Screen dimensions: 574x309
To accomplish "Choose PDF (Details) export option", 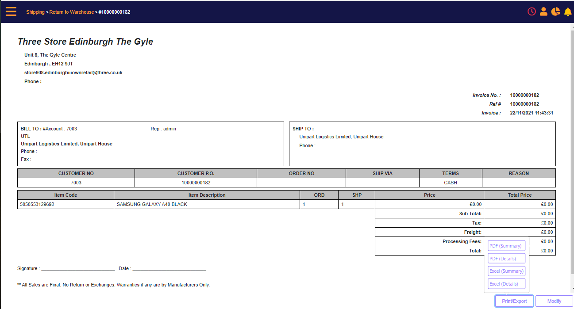I will (x=506, y=259).
